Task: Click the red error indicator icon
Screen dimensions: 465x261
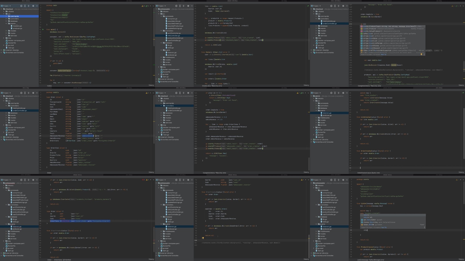Action: (143, 180)
